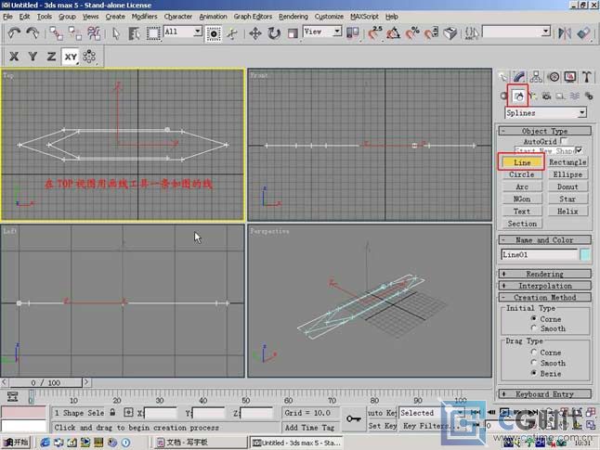Open the Modify panel tab
Viewport: 600px width, 450px height.
[x=519, y=77]
